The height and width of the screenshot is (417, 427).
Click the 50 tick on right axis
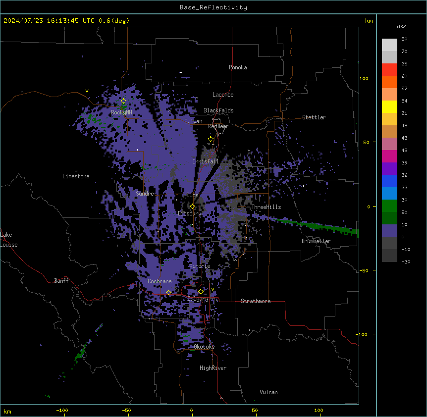(x=366, y=142)
